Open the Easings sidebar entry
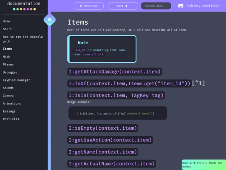This screenshot has height=170, width=226. point(9,111)
